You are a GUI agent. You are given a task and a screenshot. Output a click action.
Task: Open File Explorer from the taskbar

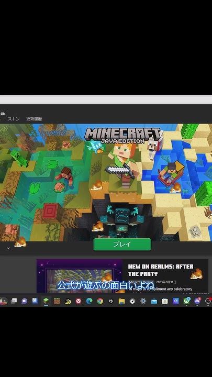pos(121,301)
